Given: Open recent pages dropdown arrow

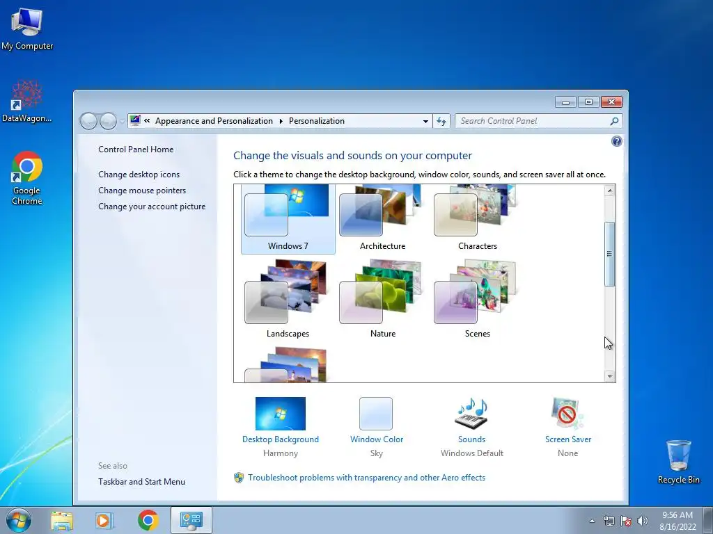Looking at the screenshot, I should (122, 121).
